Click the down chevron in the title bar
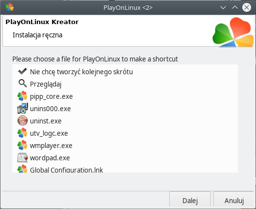The width and height of the screenshot is (256, 209). pos(223,7)
